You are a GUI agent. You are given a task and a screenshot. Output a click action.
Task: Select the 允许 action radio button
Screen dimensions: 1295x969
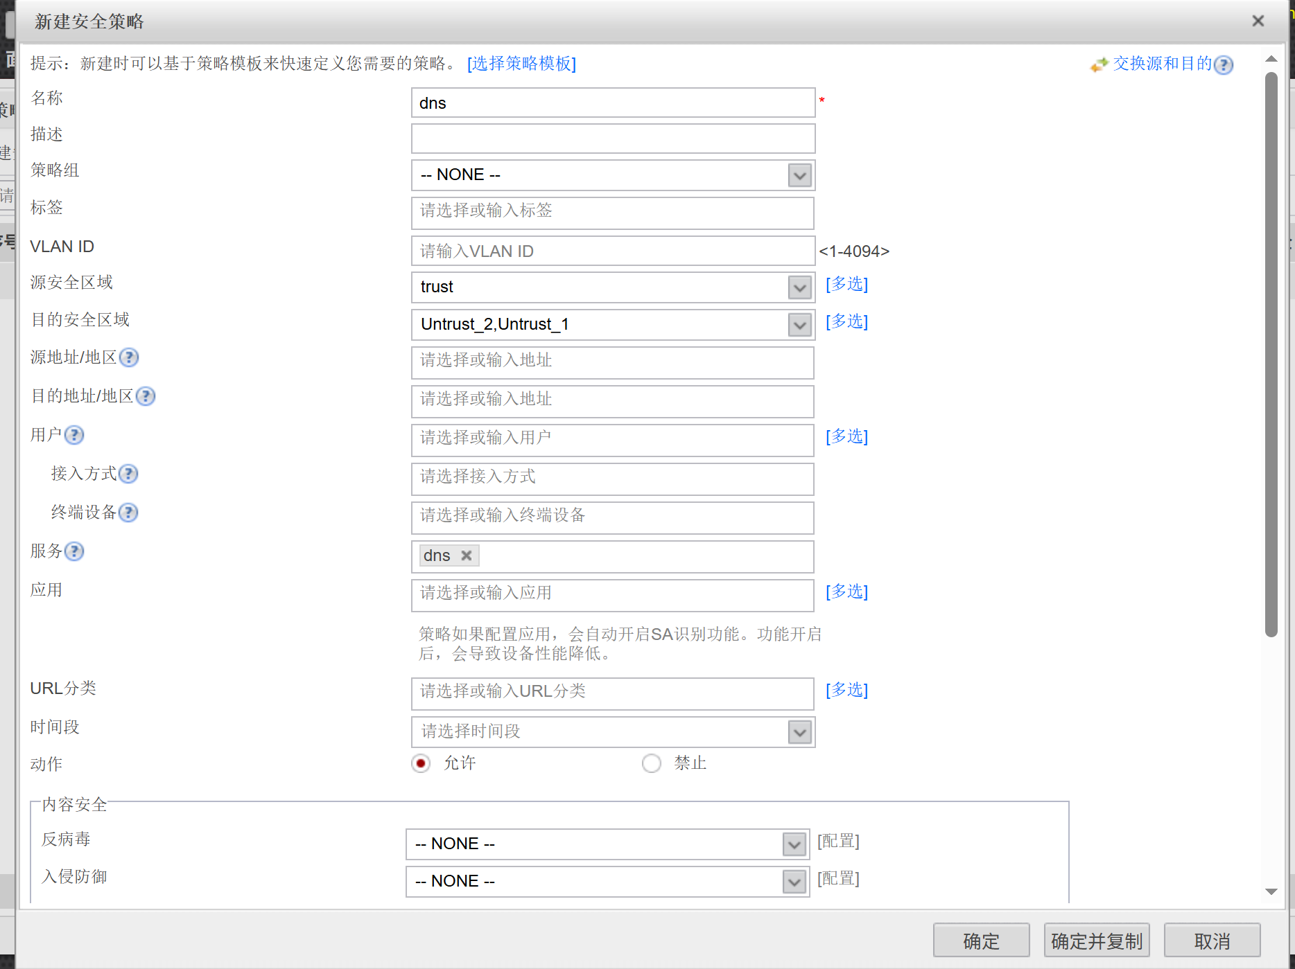[x=421, y=763]
